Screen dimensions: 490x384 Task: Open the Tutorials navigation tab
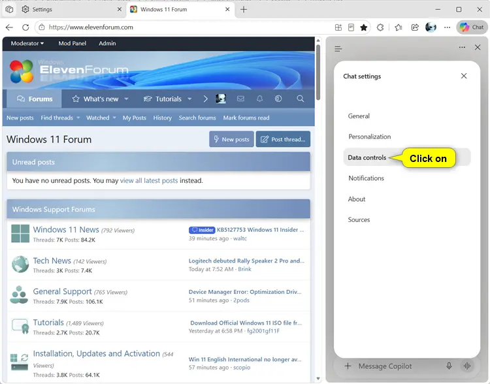pos(163,99)
